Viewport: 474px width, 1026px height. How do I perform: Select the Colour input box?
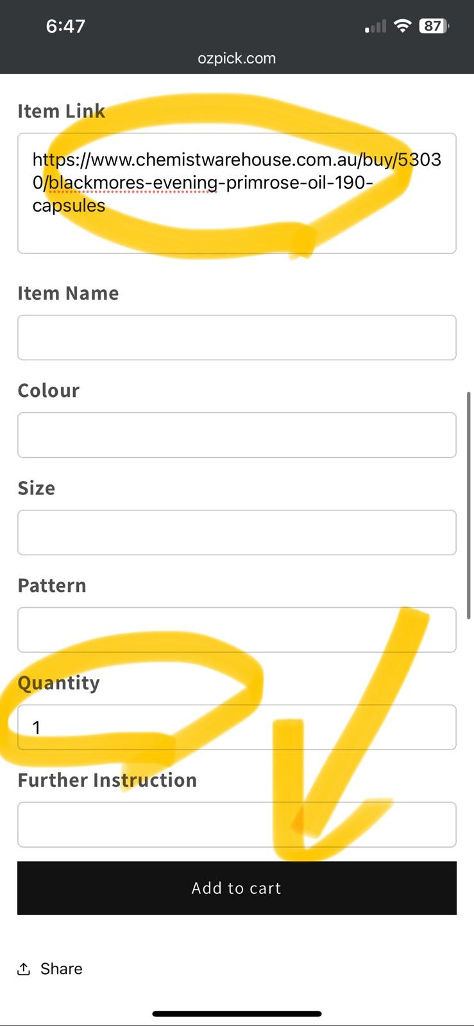coord(237,435)
